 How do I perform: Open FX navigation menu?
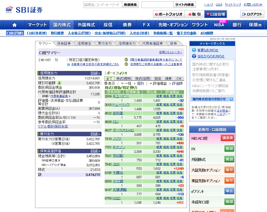point(146,25)
